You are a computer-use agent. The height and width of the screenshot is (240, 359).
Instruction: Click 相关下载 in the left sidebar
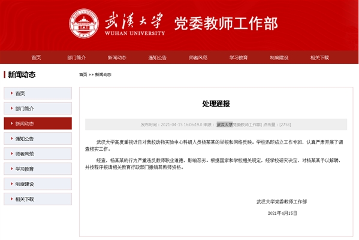38,199
